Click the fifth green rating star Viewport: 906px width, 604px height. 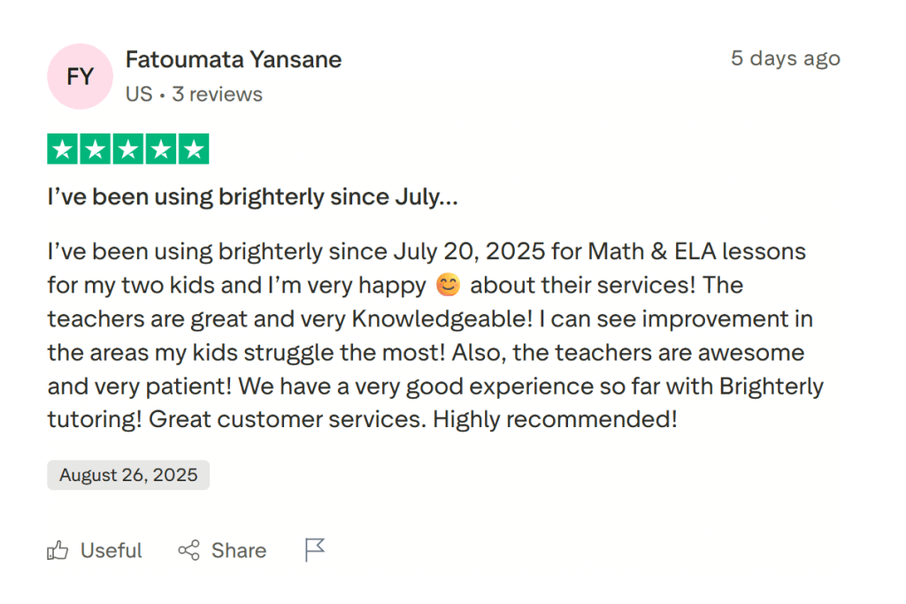pyautogui.click(x=195, y=149)
